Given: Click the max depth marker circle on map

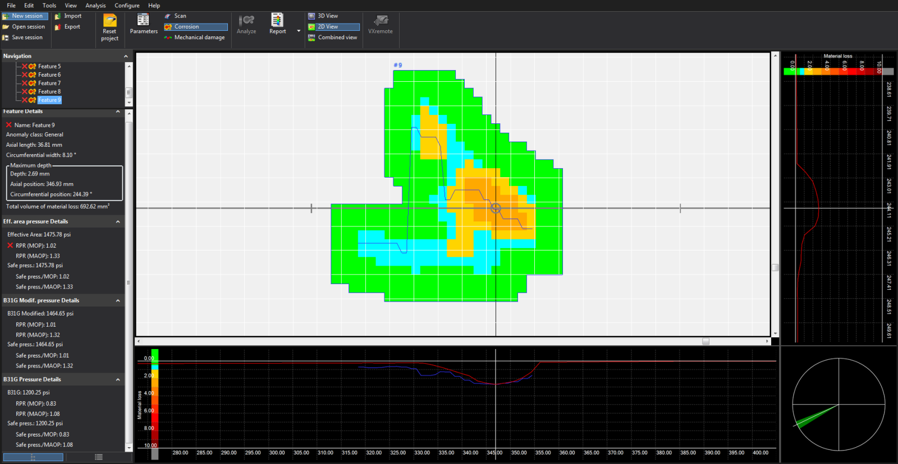Looking at the screenshot, I should (x=496, y=208).
